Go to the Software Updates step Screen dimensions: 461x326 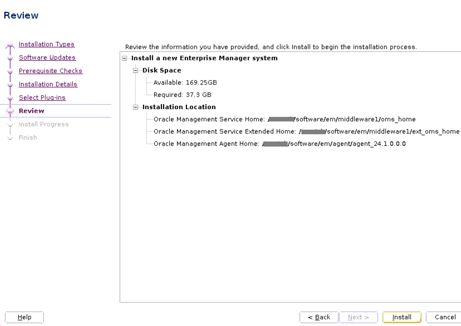coord(48,58)
